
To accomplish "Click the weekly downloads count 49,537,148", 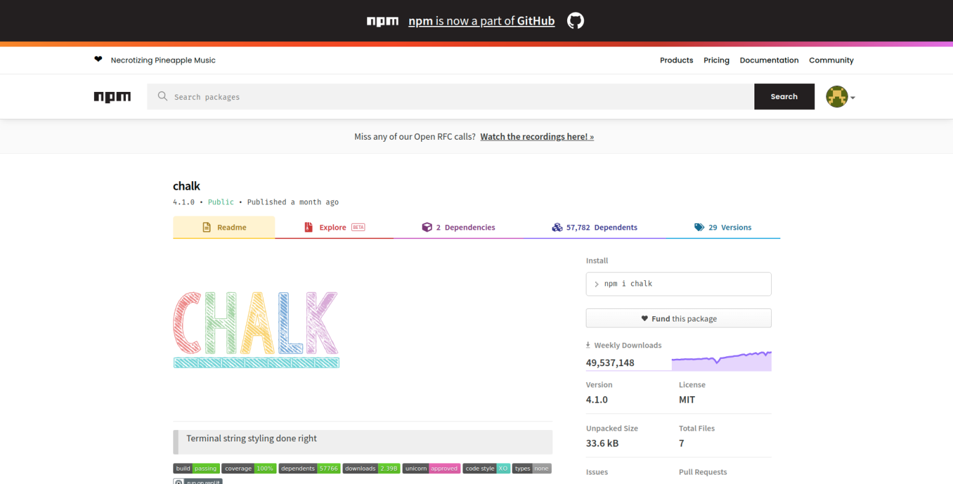I will (x=610, y=363).
